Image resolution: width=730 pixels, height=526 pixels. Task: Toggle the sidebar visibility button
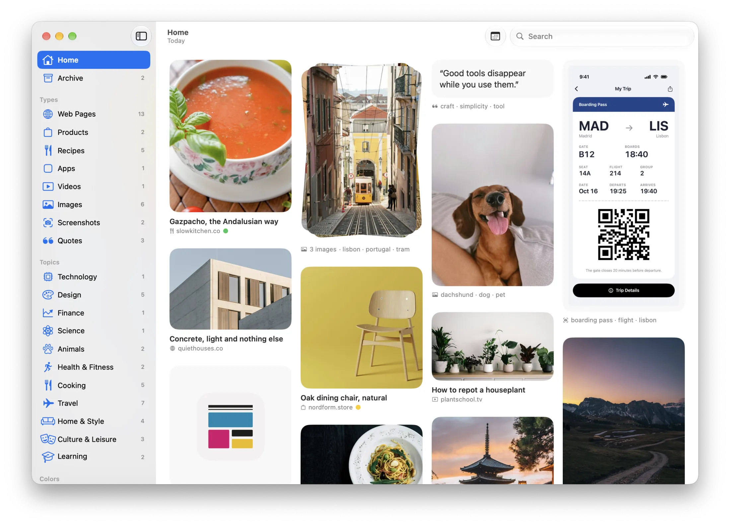click(x=141, y=36)
